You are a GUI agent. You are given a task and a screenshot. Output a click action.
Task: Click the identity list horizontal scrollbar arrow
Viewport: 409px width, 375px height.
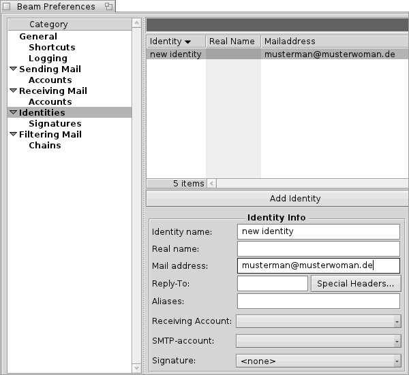211,184
